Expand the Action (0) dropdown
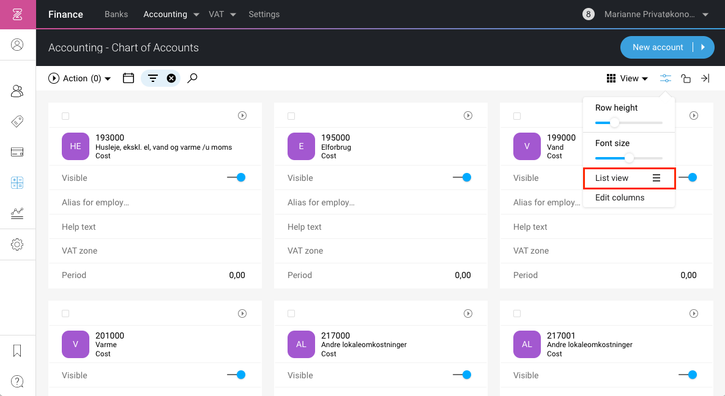 (x=80, y=78)
